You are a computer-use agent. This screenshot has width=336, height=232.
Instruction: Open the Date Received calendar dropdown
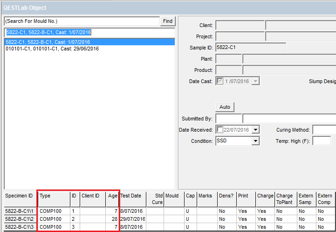tap(255, 130)
